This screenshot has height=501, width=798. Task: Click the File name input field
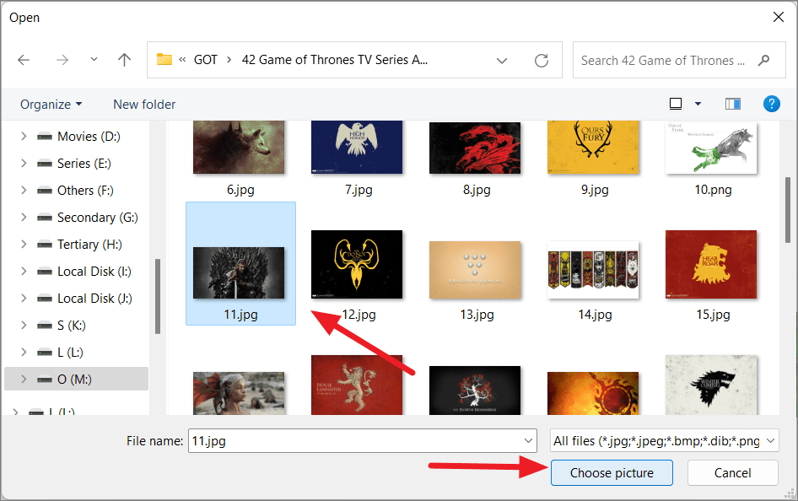coord(363,440)
